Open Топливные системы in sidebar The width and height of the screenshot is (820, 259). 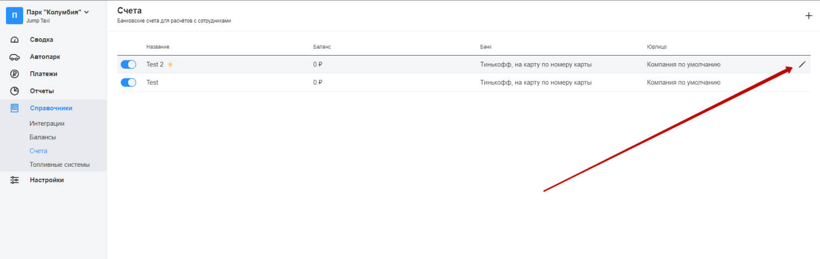click(x=59, y=165)
